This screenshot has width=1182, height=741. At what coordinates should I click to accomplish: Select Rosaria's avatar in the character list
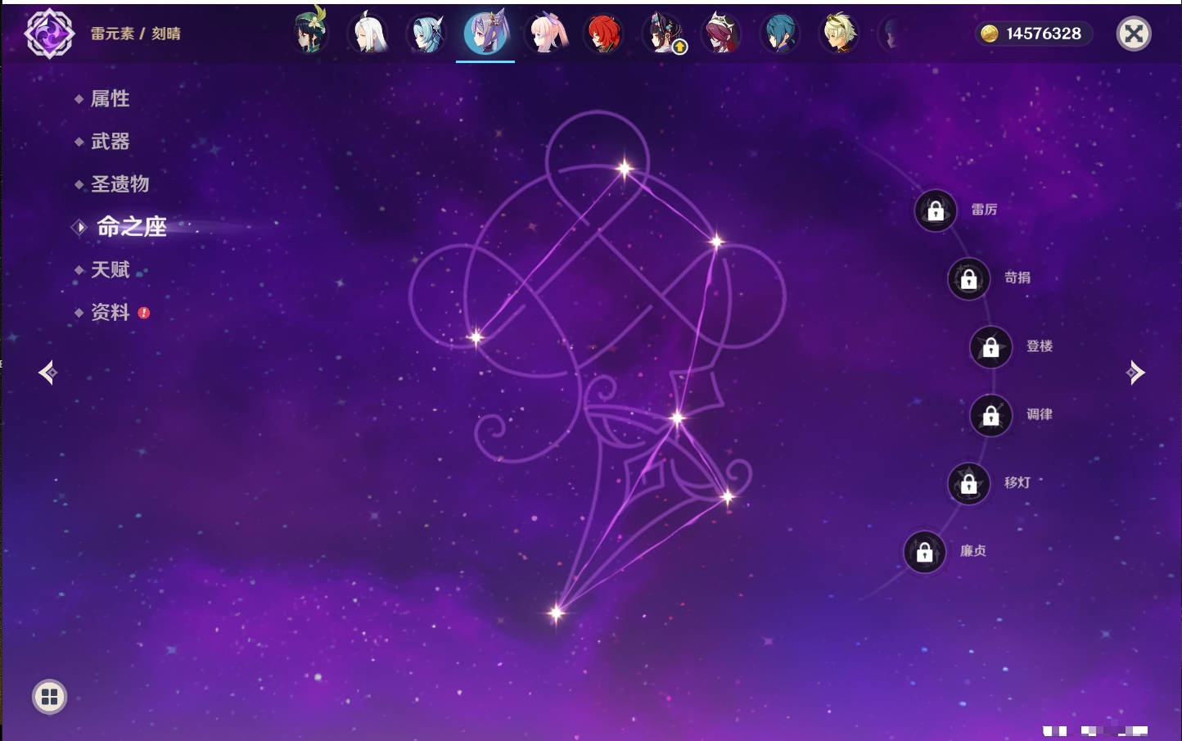pyautogui.click(x=722, y=34)
